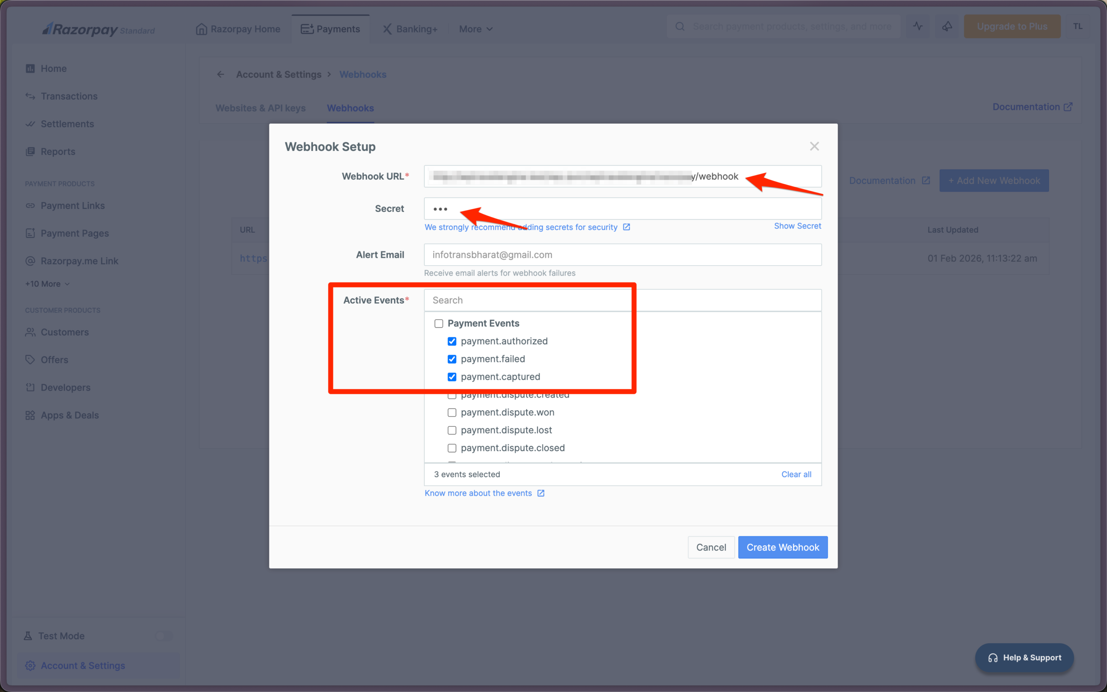The height and width of the screenshot is (692, 1107).
Task: Close the Webhook Setup dialog
Action: pyautogui.click(x=814, y=147)
